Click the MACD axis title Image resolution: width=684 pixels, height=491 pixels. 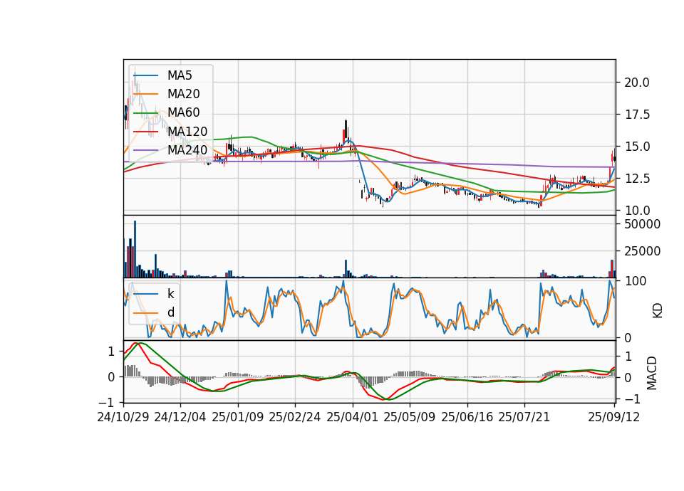coord(652,374)
